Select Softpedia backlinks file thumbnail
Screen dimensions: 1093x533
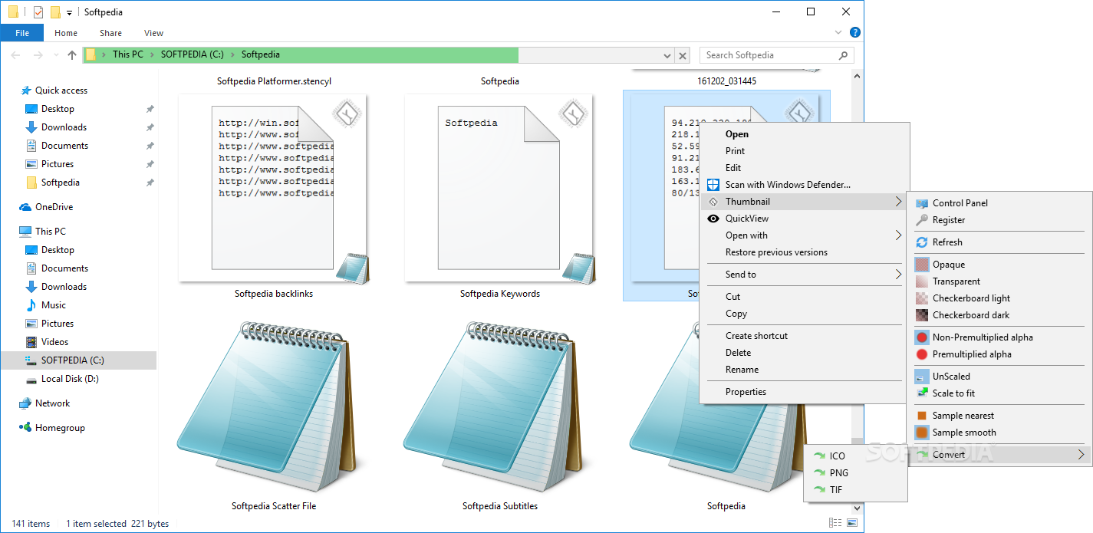coord(274,189)
